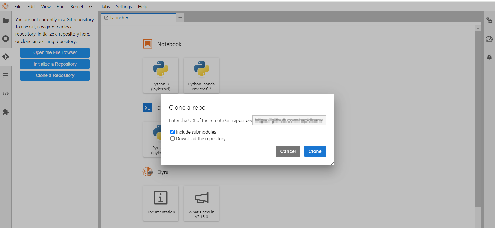Click the remote Git repository URI field

pyautogui.click(x=289, y=120)
